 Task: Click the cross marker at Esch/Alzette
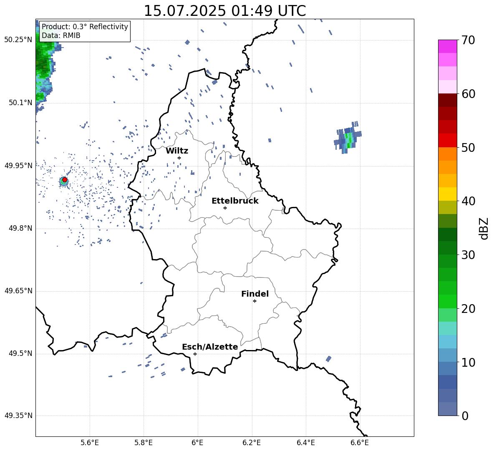pyautogui.click(x=195, y=354)
